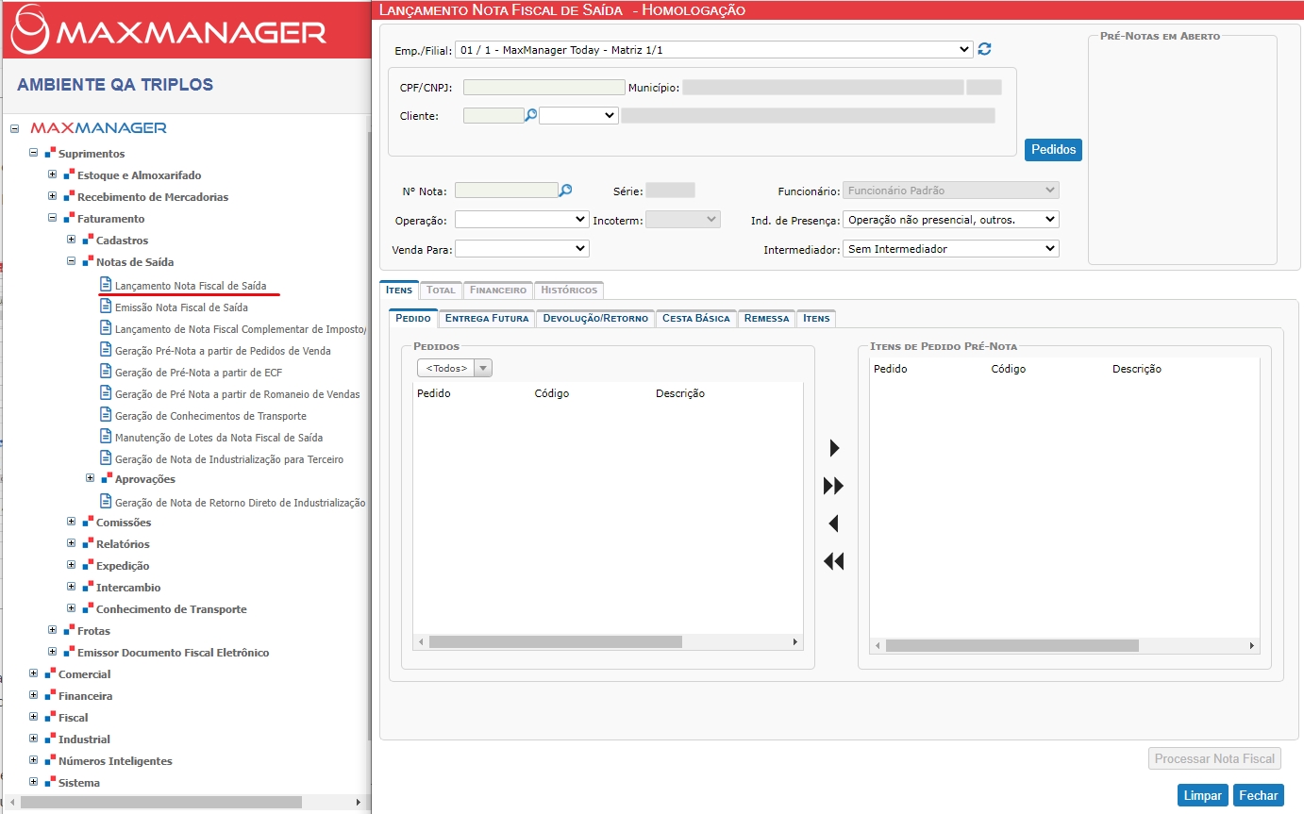This screenshot has width=1304, height=814.
Task: Click the Fechar button
Action: point(1259,795)
